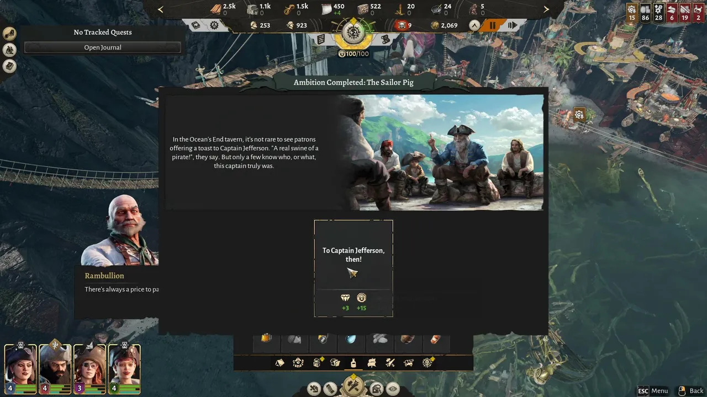Click the sailcloth resource showing 450

(333, 9)
